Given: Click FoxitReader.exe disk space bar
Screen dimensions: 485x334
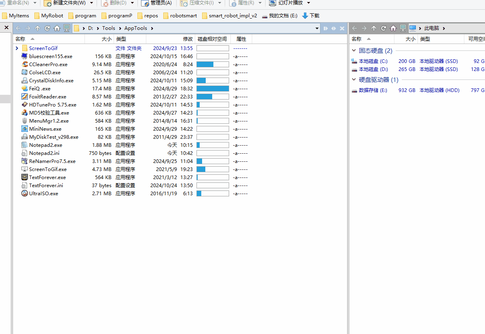Looking at the screenshot, I should click(213, 97).
